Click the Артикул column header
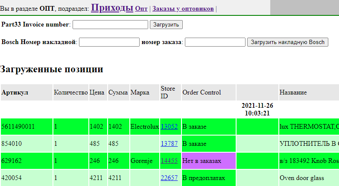339x186 pixels. [15, 92]
